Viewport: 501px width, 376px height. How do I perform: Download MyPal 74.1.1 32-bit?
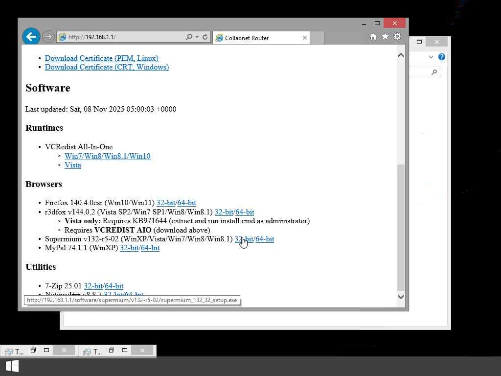129,248
